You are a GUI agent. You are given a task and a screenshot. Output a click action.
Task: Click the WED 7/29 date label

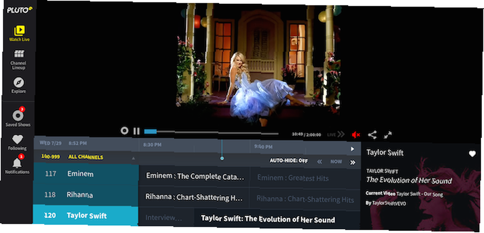(x=50, y=143)
